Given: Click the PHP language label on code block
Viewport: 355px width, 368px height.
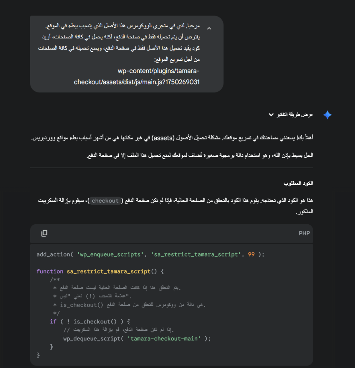Looking at the screenshot, I should click(304, 233).
